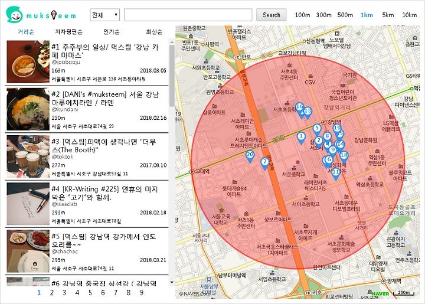The image size is (425, 304).
Task: Switch to the 저자평판순 sort tab
Action: click(69, 32)
